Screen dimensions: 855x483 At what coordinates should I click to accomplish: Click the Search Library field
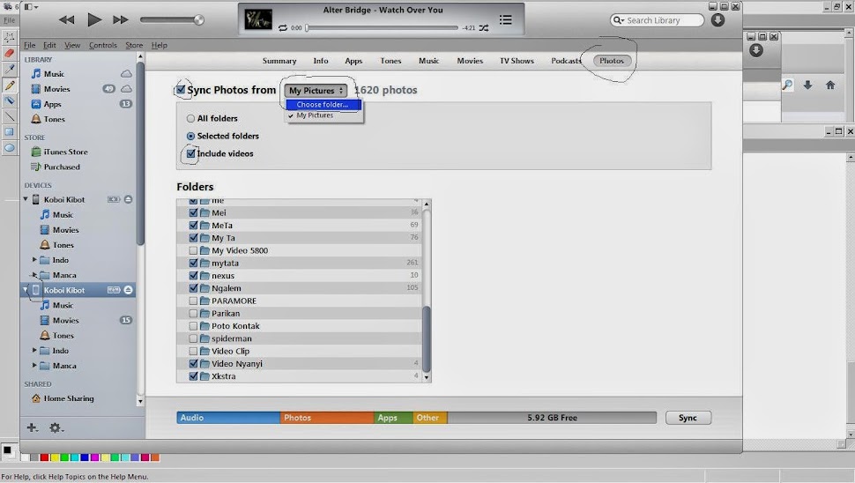coord(657,20)
